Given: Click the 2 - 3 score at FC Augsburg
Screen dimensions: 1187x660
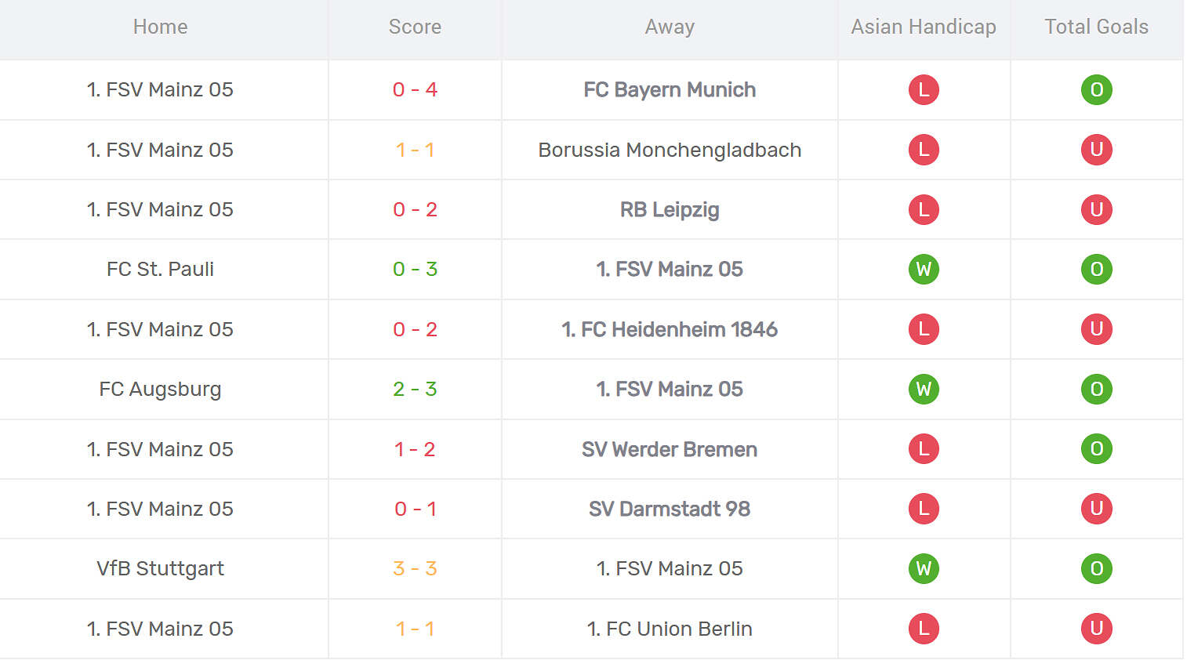Looking at the screenshot, I should click(415, 390).
